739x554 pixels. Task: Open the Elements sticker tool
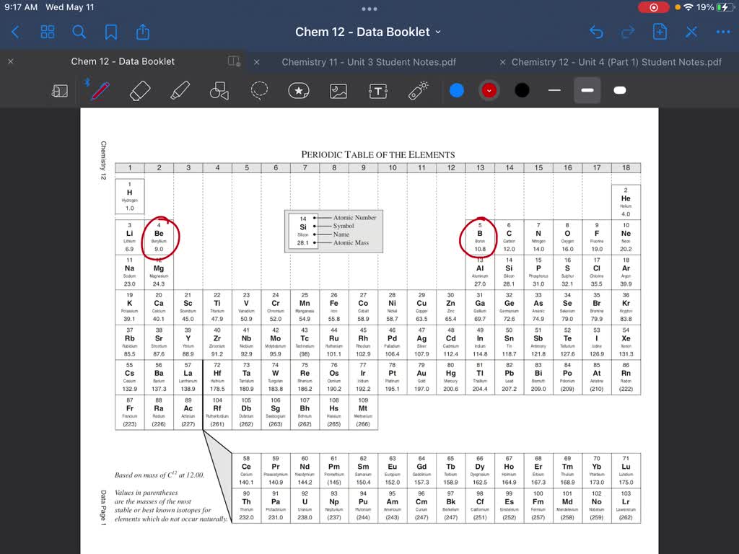tap(299, 90)
